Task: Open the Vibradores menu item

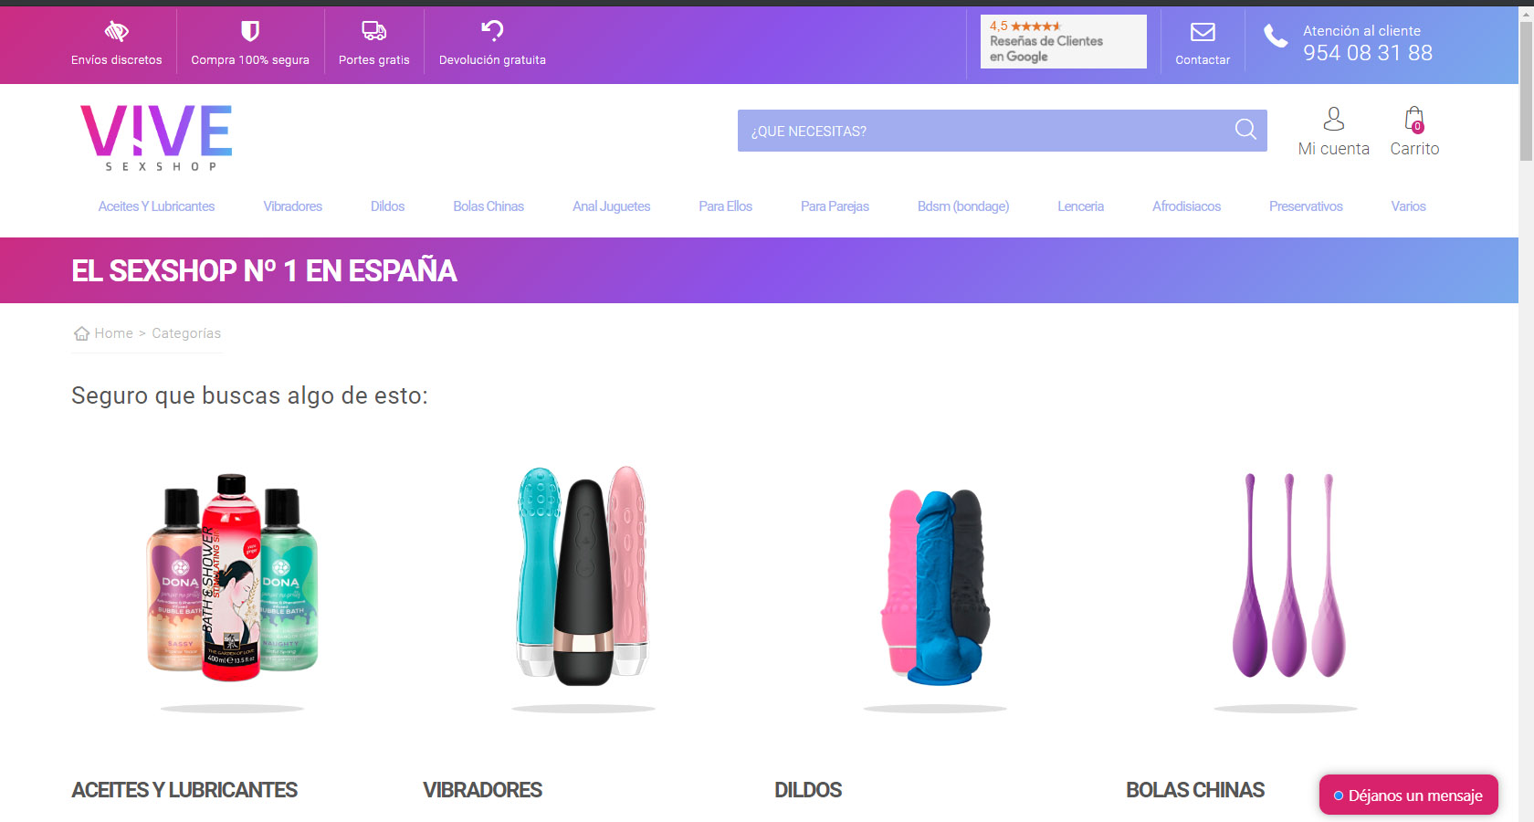Action: [x=292, y=206]
